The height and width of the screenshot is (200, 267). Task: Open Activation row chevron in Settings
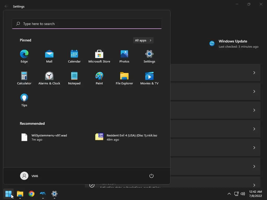pyautogui.click(x=254, y=185)
